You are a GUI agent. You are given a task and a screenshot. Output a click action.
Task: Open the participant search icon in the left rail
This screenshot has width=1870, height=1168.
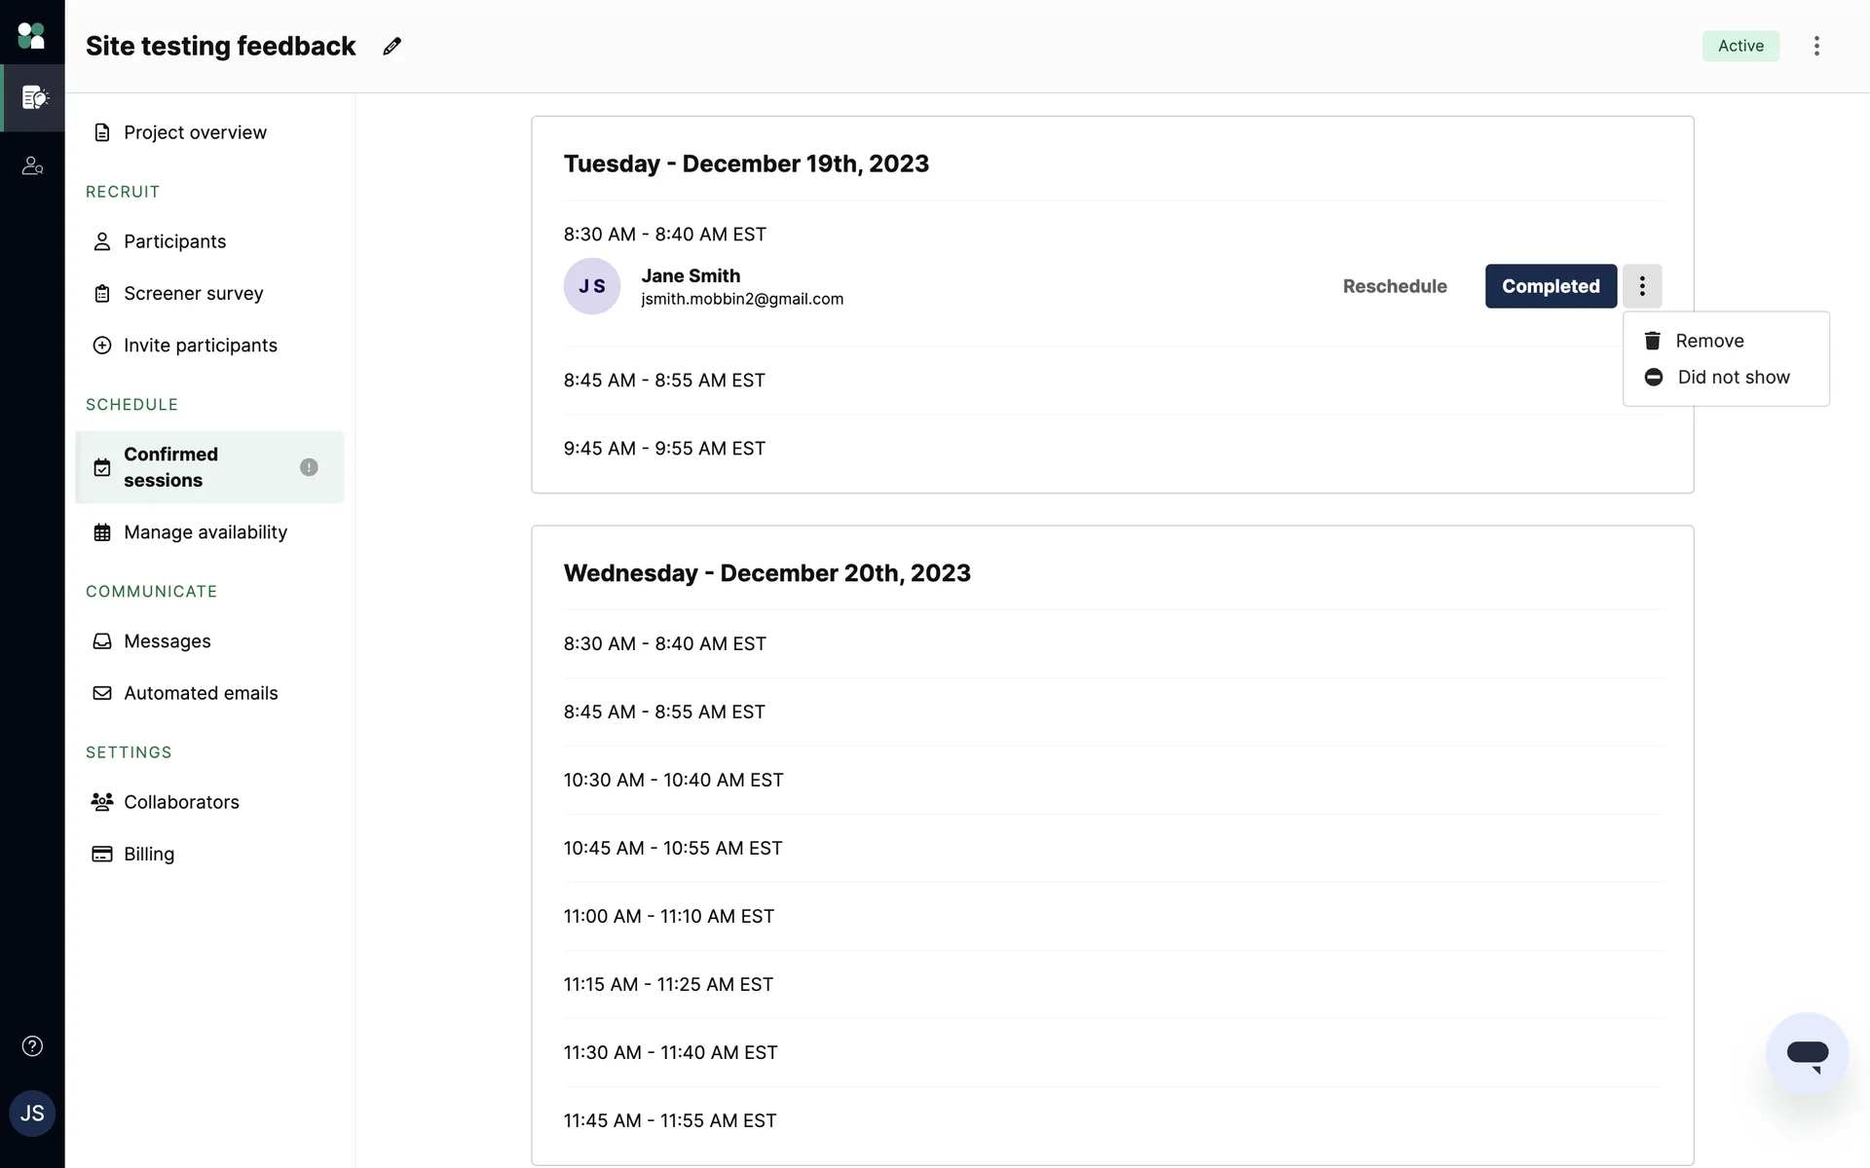[x=32, y=166]
